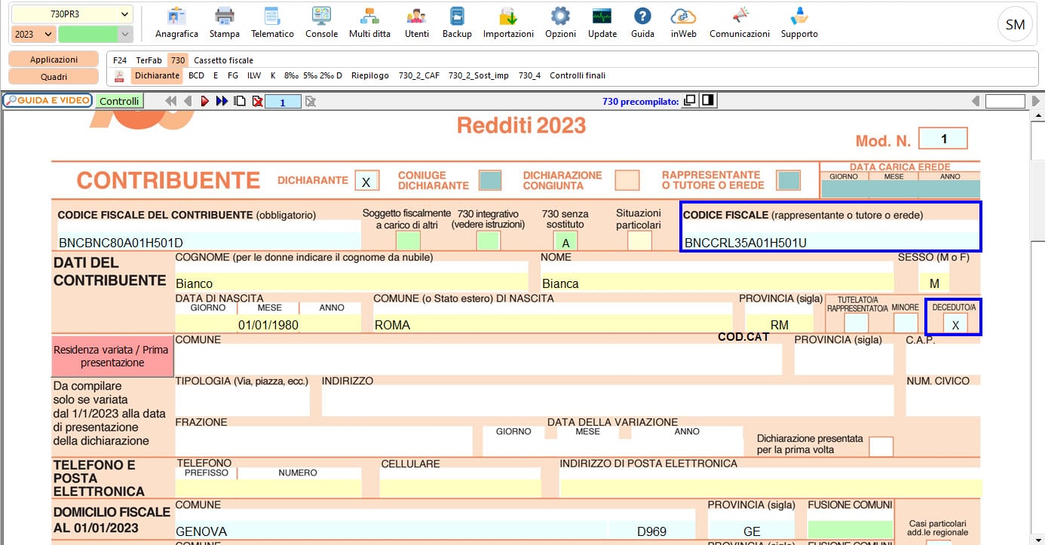The width and height of the screenshot is (1045, 545).
Task: Click the greyed delete icon after module number
Action: (x=310, y=101)
